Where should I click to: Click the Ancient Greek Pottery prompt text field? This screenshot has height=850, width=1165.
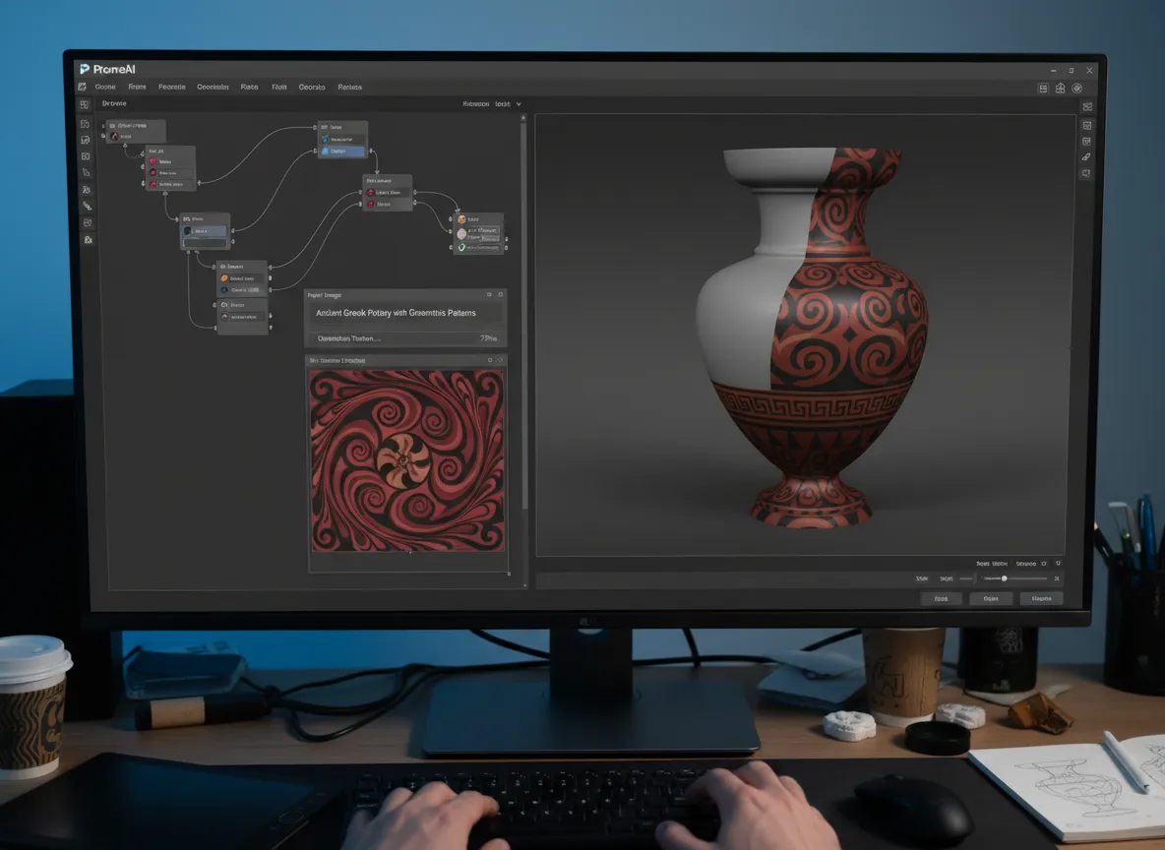405,313
